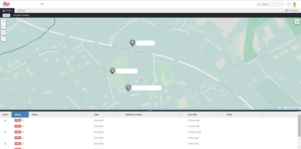
Task: Open the Terms & Feedback link
Action: click(x=292, y=109)
